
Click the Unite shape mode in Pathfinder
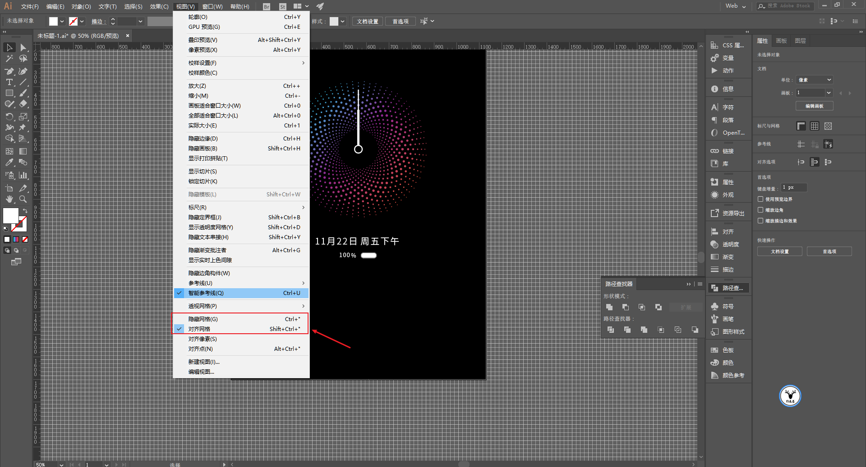click(609, 307)
